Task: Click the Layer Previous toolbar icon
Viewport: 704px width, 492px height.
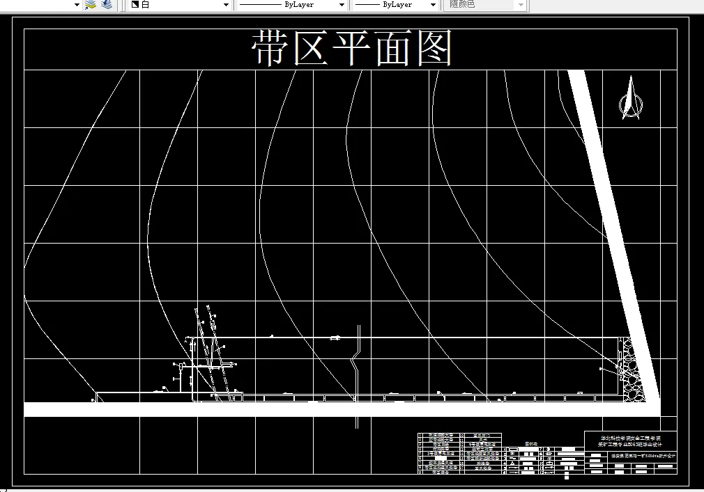Action: point(106,5)
